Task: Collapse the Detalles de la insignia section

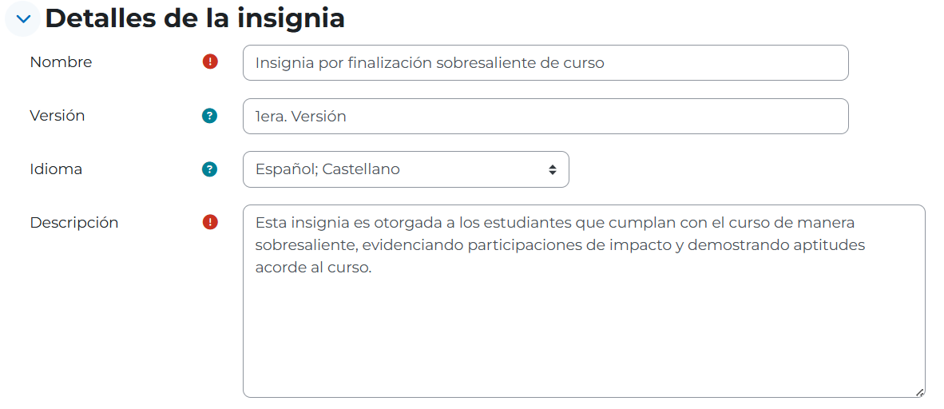Action: [x=23, y=18]
